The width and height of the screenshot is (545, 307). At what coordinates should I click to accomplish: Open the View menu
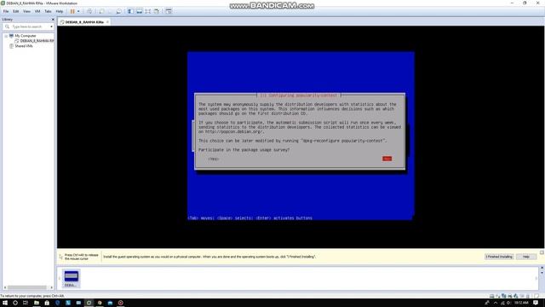click(26, 11)
